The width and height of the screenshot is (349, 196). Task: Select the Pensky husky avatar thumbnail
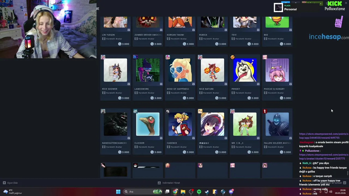coord(245,70)
